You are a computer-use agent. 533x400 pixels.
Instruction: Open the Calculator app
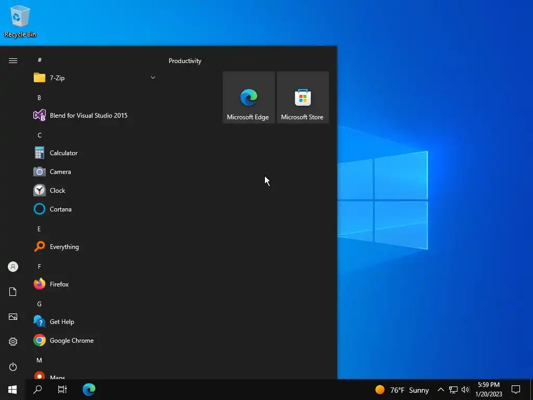coord(95,153)
